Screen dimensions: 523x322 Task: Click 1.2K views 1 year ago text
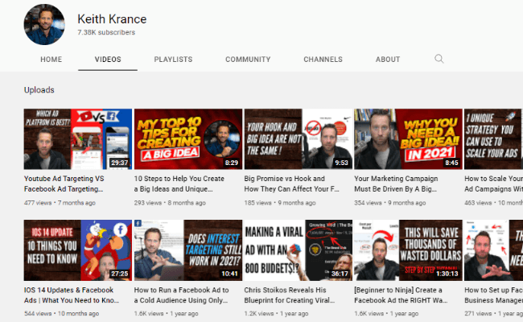pos(276,314)
